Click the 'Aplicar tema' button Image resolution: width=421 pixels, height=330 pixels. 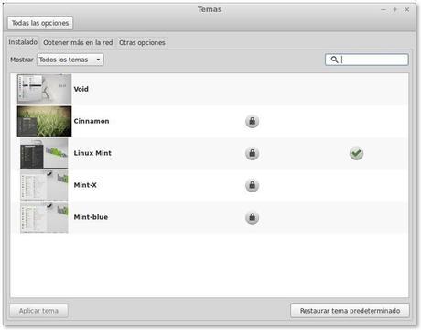(38, 311)
